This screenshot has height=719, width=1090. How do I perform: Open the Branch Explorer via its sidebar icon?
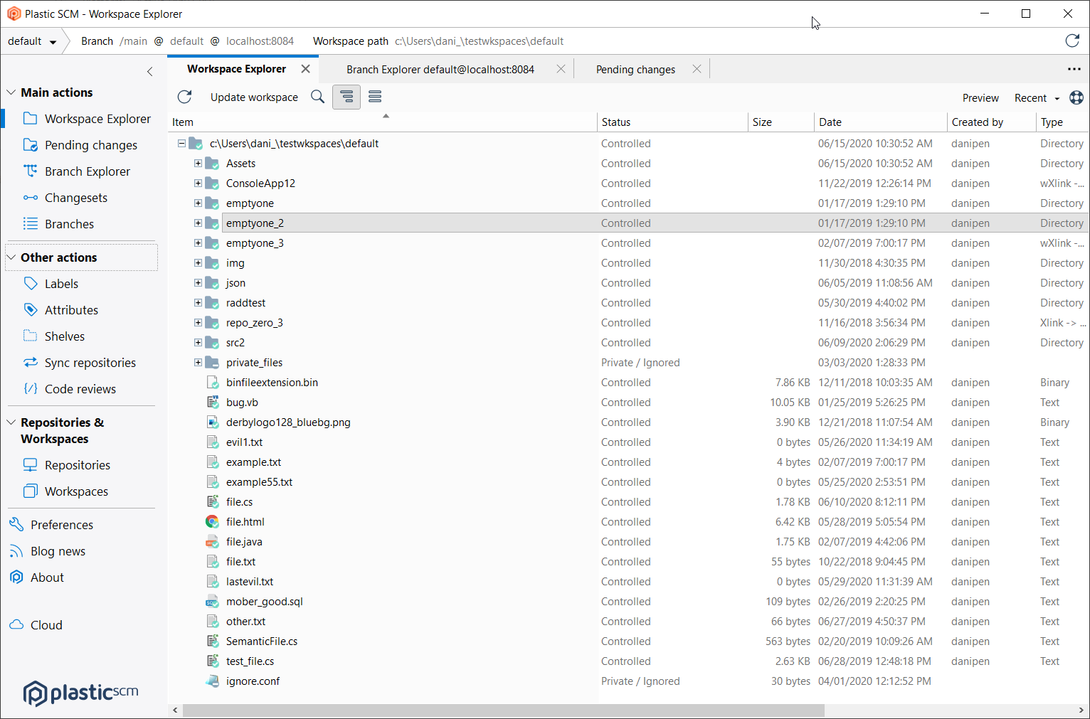click(x=31, y=171)
